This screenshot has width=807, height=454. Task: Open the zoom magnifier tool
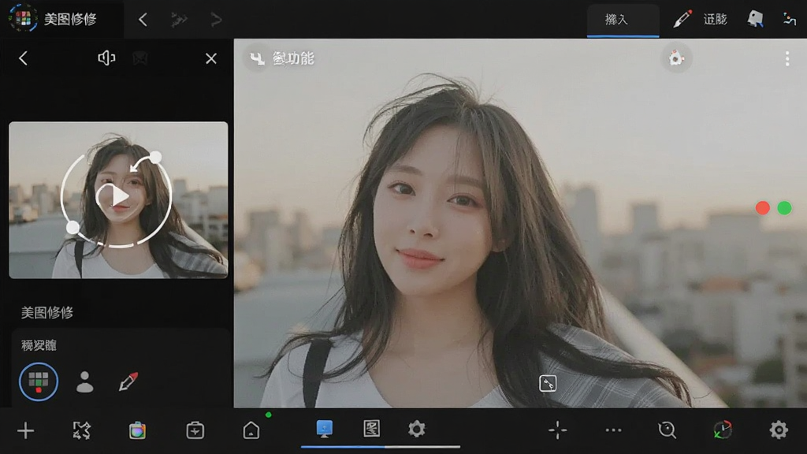667,430
